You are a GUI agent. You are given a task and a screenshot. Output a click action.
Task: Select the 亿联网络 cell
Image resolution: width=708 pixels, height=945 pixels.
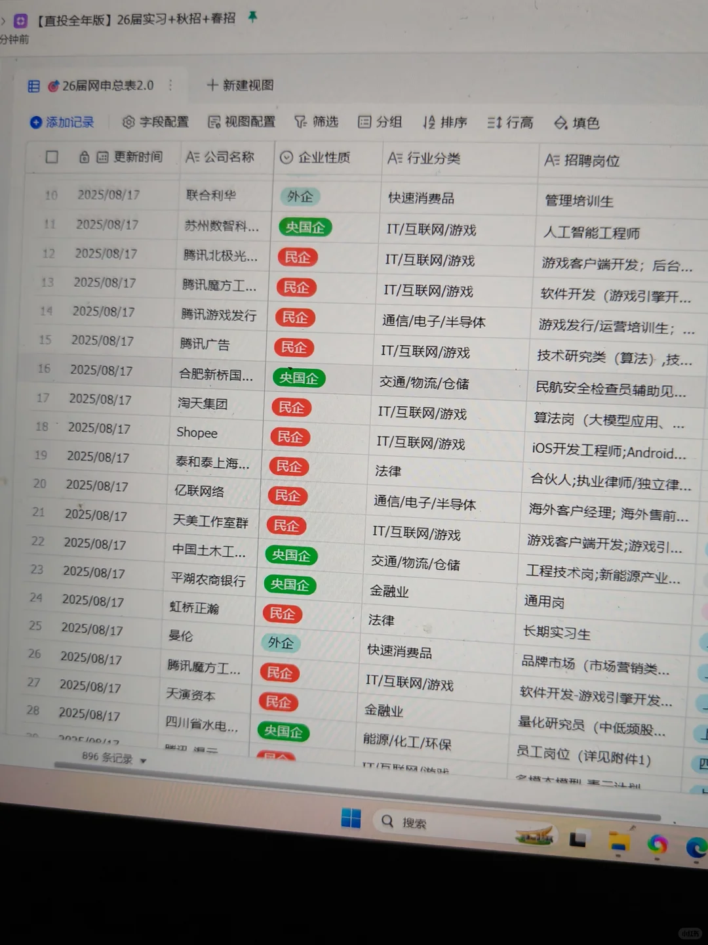(199, 491)
